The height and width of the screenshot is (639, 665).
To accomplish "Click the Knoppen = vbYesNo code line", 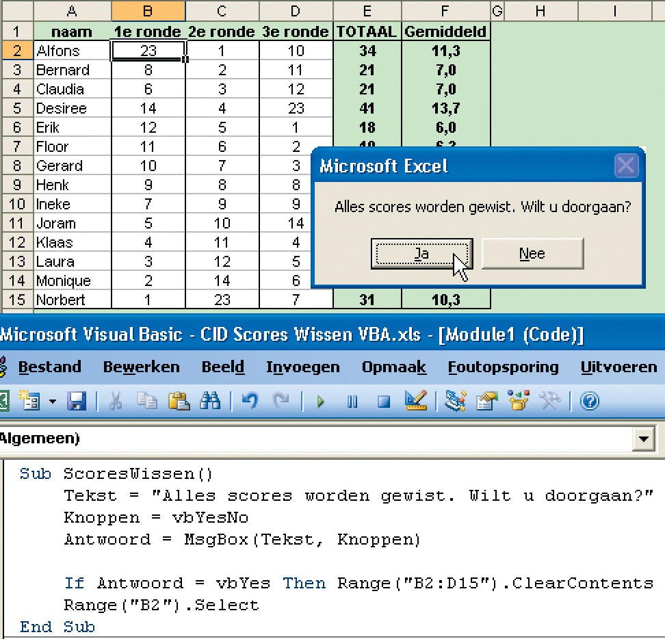I will point(156,518).
